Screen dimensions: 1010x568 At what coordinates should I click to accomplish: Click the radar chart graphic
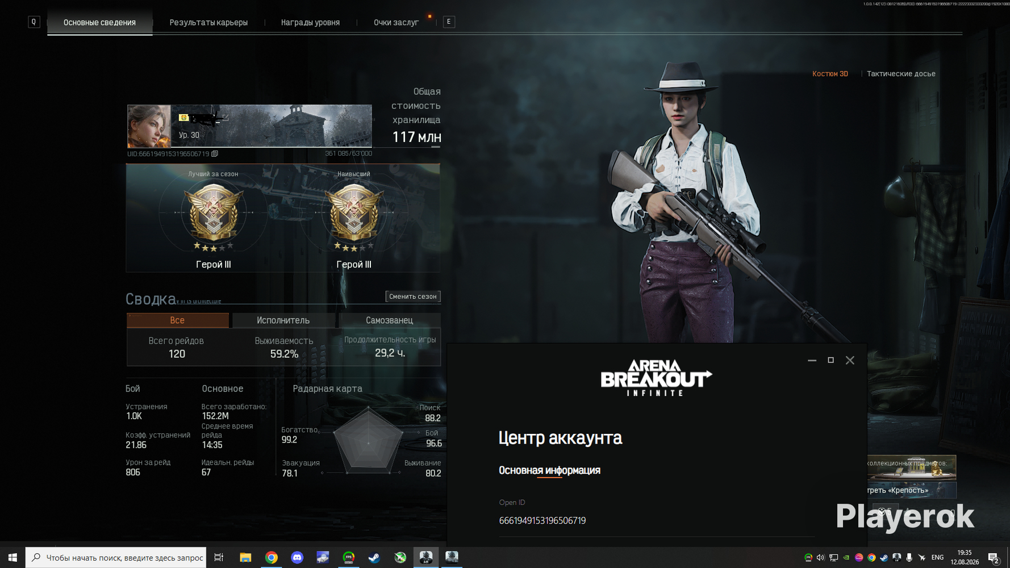click(368, 441)
